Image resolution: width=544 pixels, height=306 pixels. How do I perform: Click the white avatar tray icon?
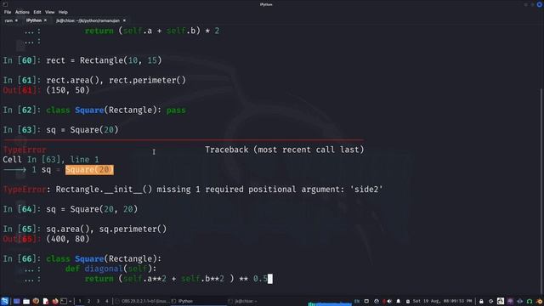[x=501, y=301]
